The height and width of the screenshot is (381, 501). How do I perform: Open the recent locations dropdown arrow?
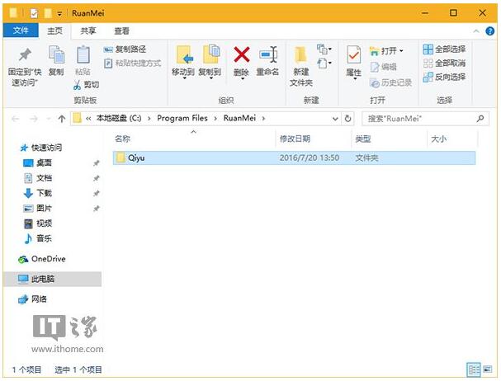49,119
